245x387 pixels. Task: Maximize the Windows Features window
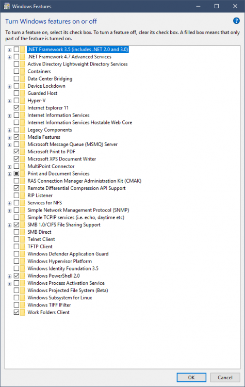(x=217, y=6)
